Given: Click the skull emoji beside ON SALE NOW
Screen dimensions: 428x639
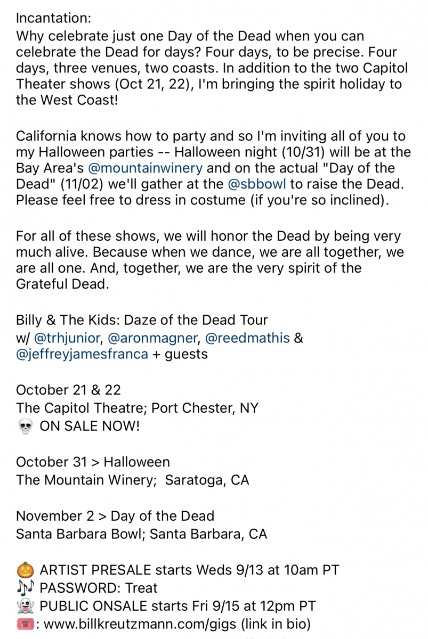Looking at the screenshot, I should [x=25, y=427].
